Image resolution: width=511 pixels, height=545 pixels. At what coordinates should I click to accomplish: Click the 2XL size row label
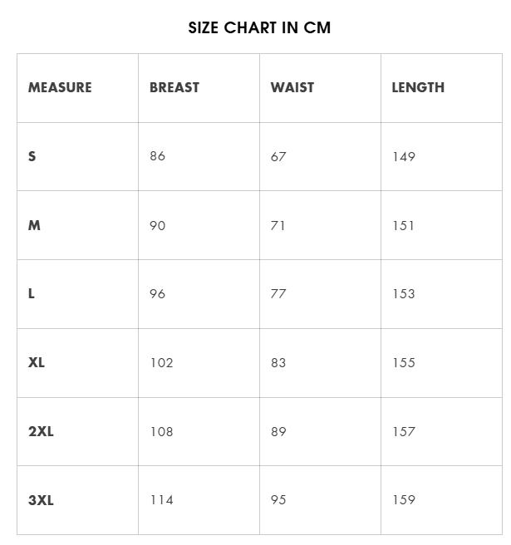pos(41,431)
